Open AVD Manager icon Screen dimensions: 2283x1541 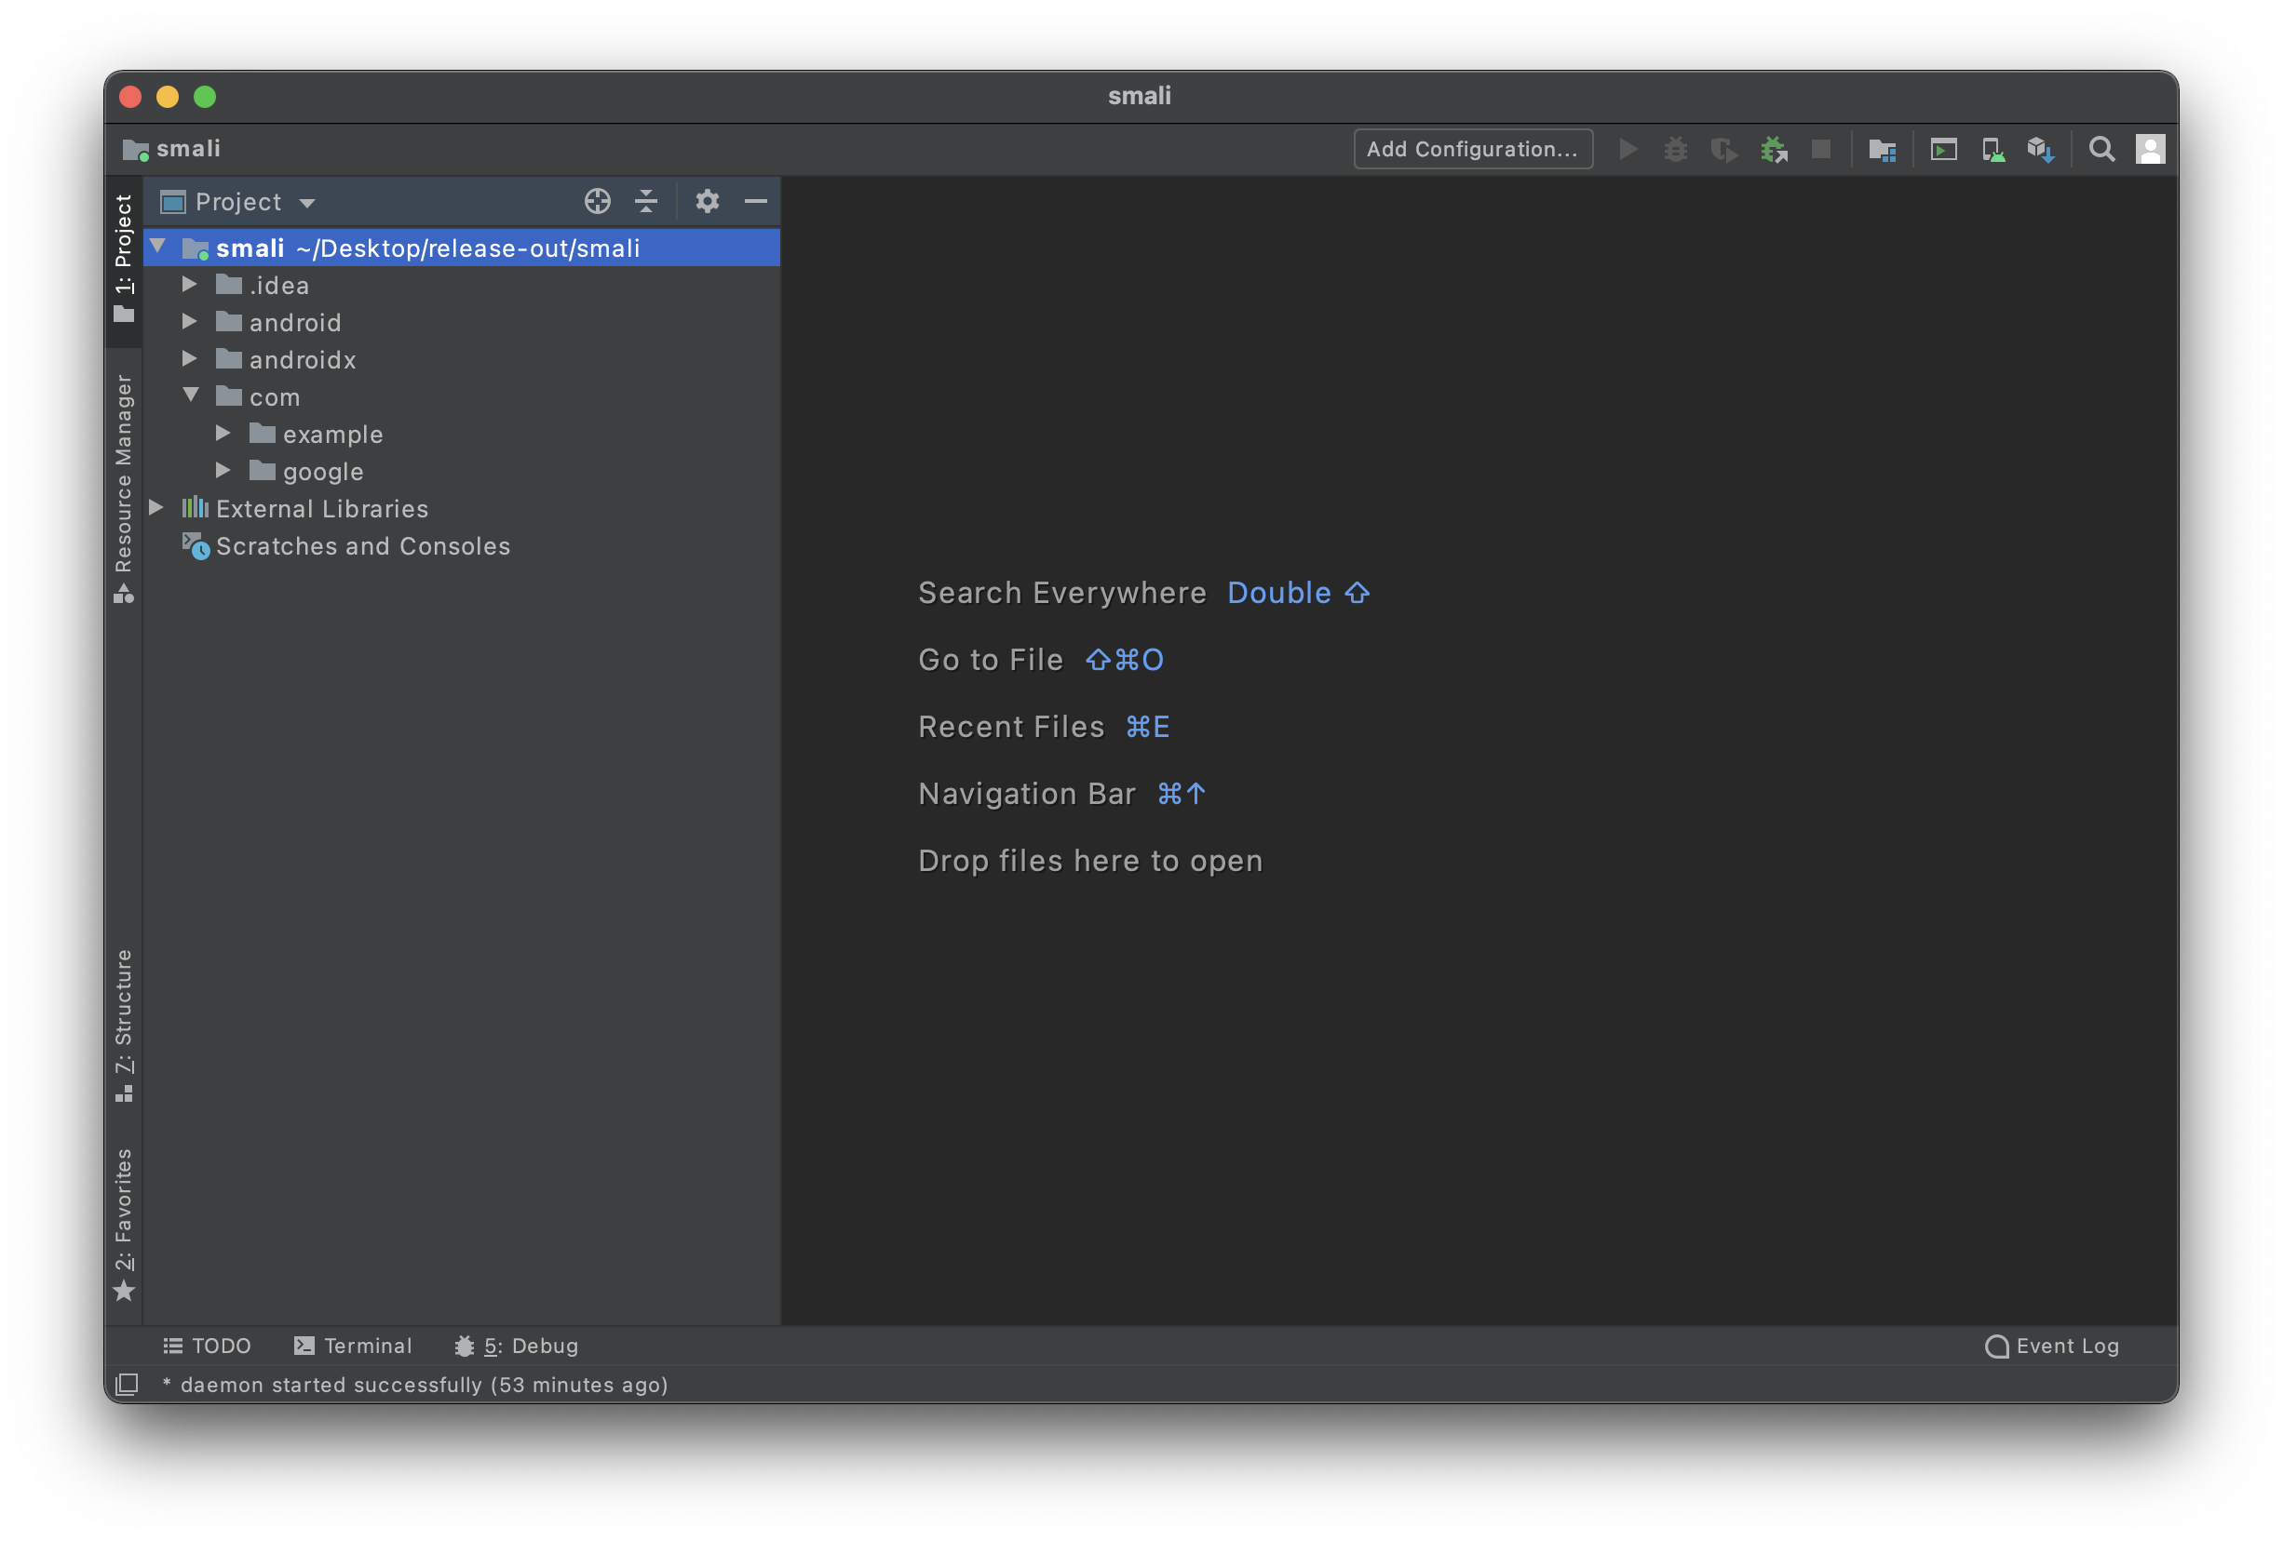[x=1993, y=149]
